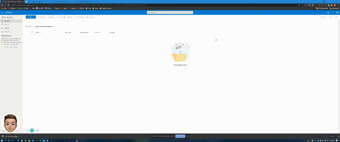Open OneDrive settings gear icon
The height and width of the screenshot is (142, 340).
pyautogui.click(x=328, y=12)
